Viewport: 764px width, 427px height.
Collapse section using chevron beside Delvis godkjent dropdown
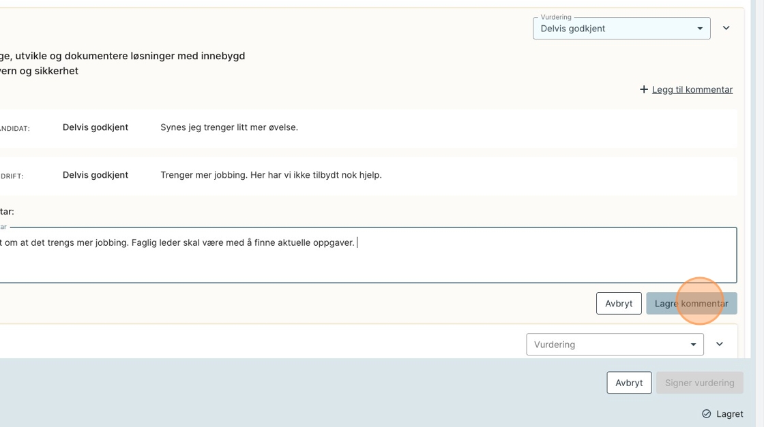pos(726,29)
